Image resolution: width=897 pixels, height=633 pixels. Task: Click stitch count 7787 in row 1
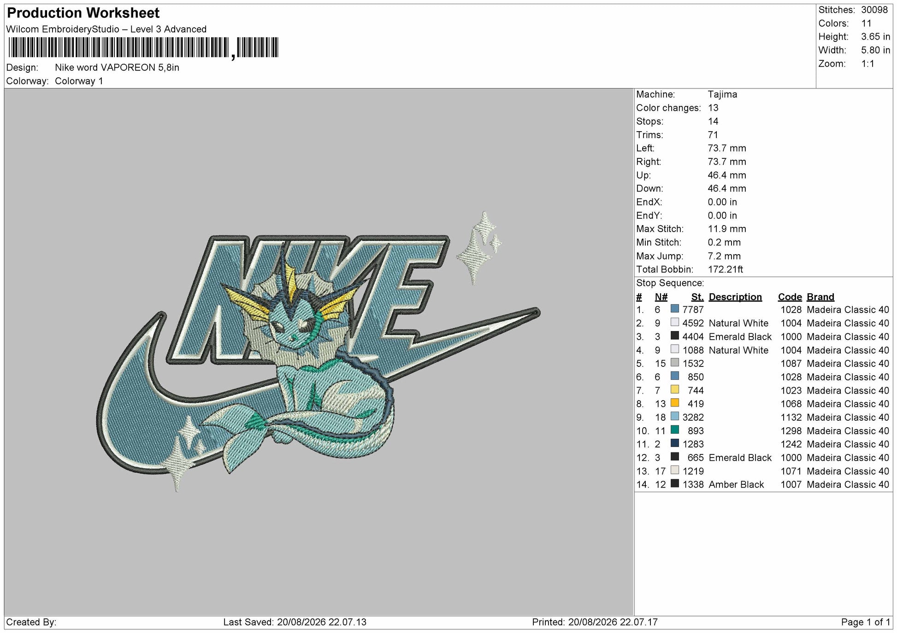pos(693,310)
